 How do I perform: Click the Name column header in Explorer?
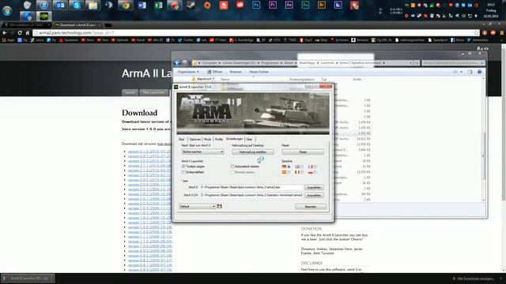tap(225, 79)
